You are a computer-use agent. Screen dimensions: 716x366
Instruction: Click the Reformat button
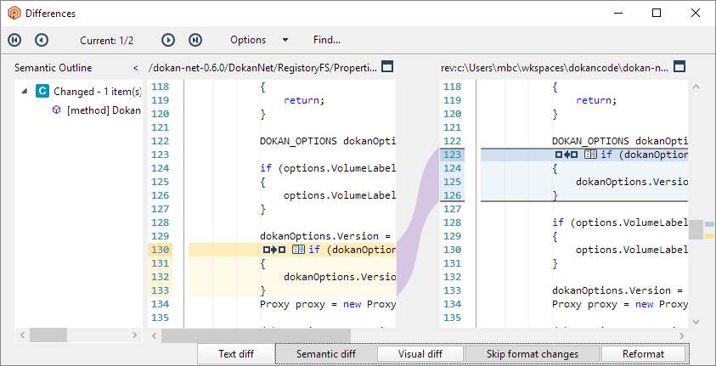click(x=644, y=354)
